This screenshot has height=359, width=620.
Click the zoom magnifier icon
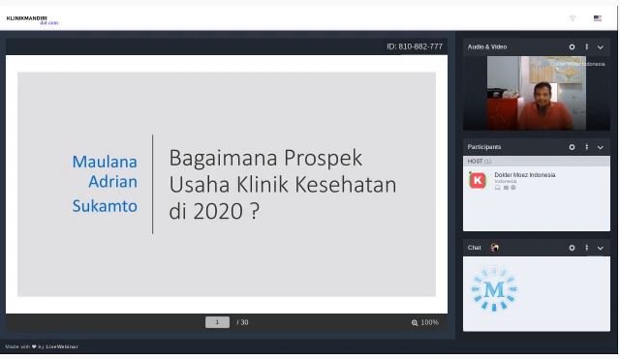click(x=415, y=322)
